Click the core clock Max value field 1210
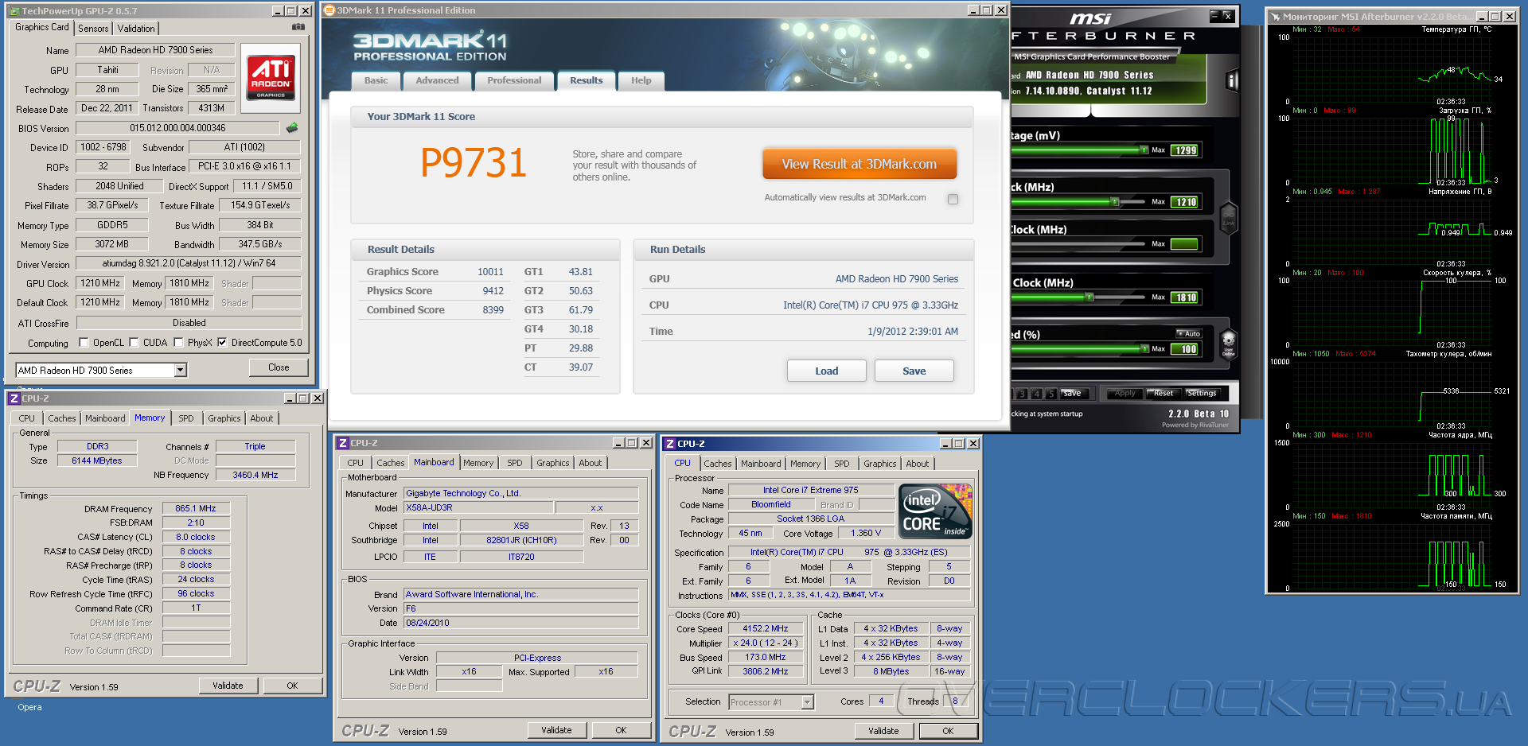 (x=1185, y=202)
